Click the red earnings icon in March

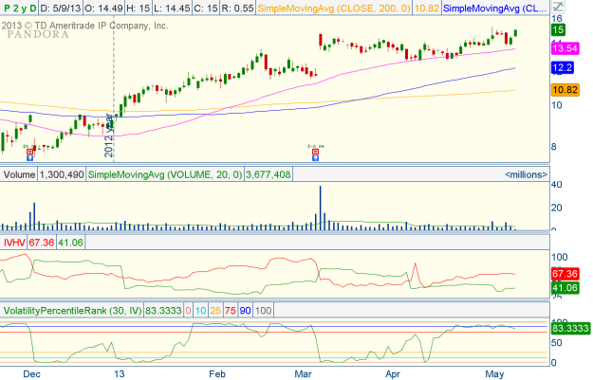click(x=315, y=150)
